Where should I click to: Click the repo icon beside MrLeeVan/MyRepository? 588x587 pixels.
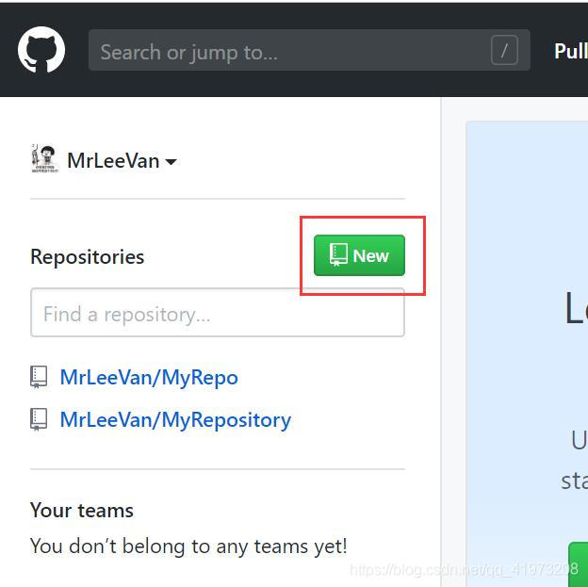click(x=39, y=419)
